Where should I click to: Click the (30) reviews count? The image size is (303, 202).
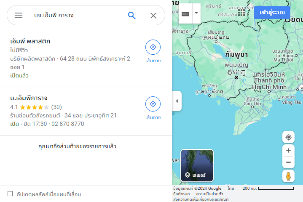point(56,107)
